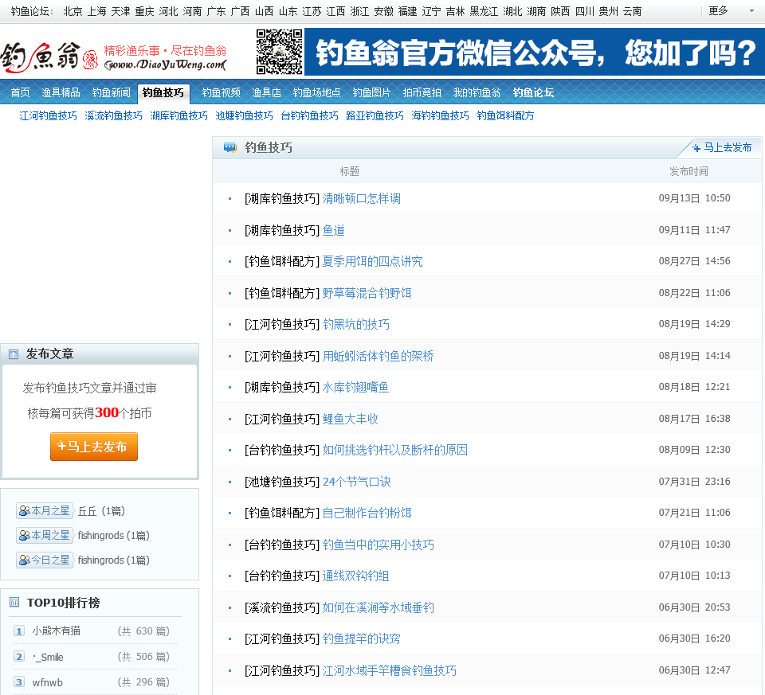
Task: Open the 路亚钓鱼技巧 subcategory link
Action: 375,116
